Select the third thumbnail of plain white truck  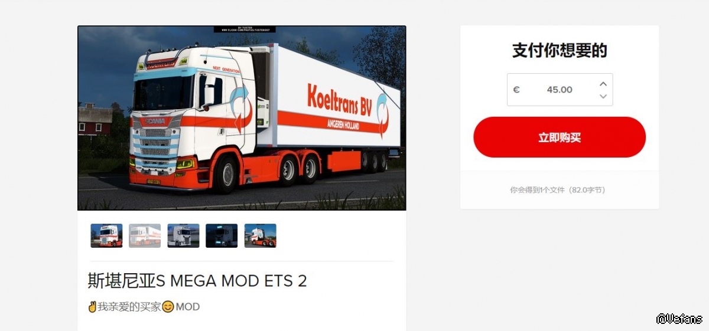[183, 235]
